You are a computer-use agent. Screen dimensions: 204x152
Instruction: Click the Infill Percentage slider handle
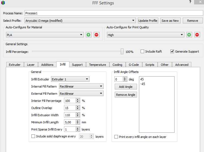click(x=122, y=51)
